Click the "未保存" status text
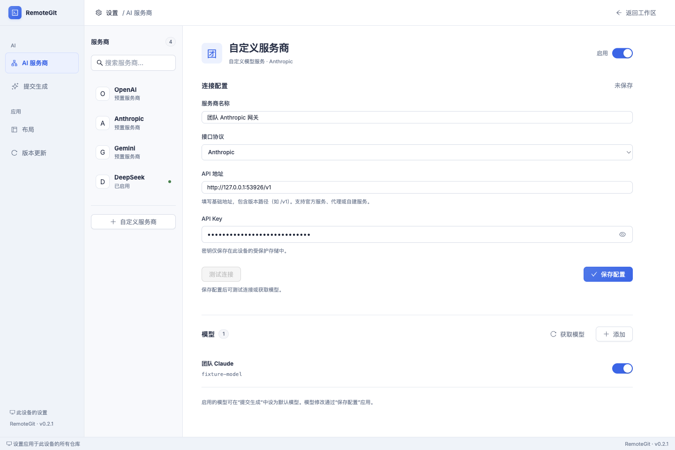Viewport: 675px width, 450px height. 623,86
